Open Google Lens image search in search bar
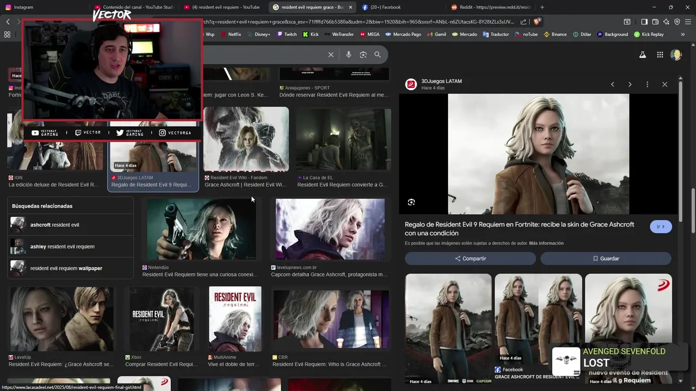 coord(363,54)
